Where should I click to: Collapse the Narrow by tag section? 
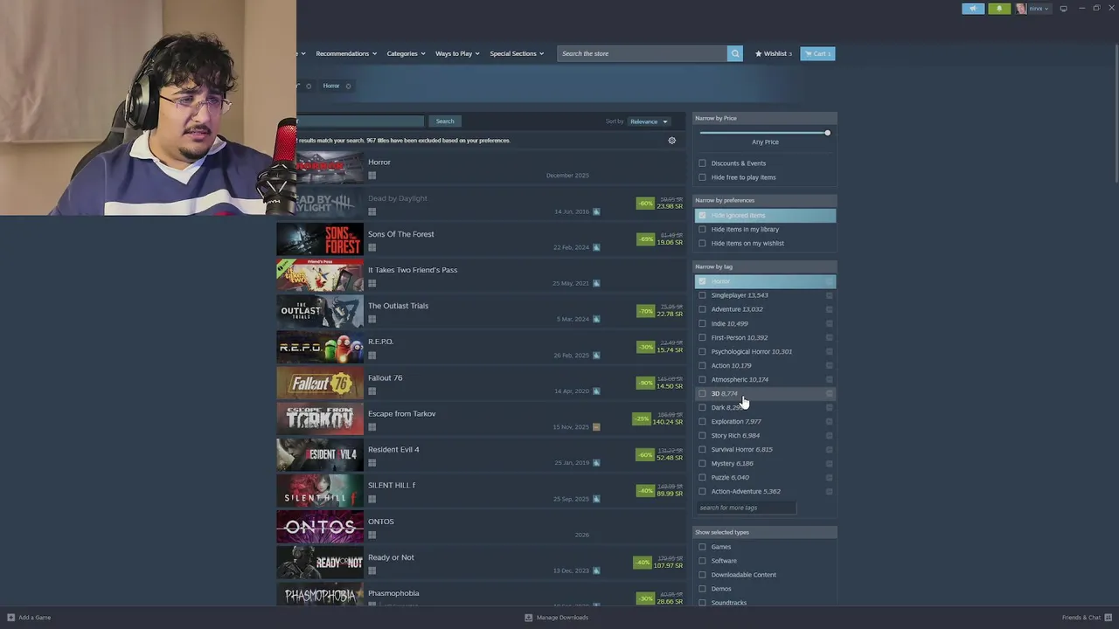(x=765, y=266)
